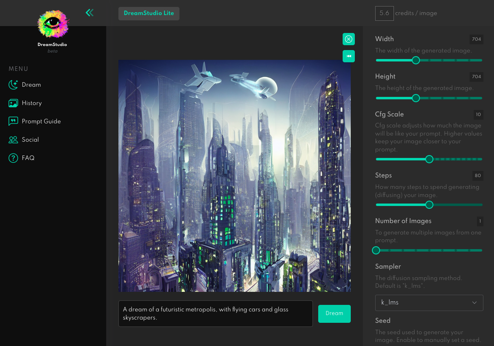The height and width of the screenshot is (346, 494).
Task: Click the Number of Images slider handle
Action: pyautogui.click(x=376, y=250)
